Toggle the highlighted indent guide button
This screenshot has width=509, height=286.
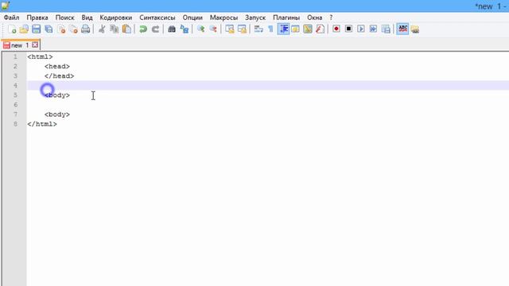click(x=283, y=29)
